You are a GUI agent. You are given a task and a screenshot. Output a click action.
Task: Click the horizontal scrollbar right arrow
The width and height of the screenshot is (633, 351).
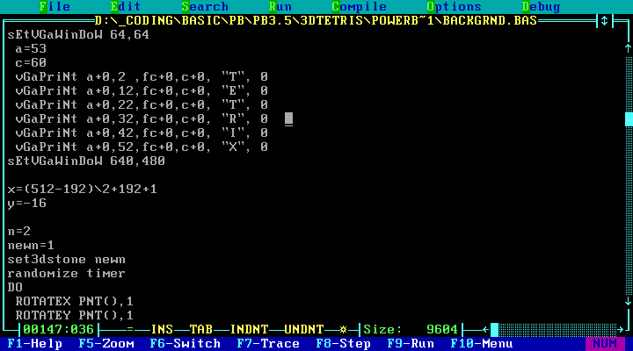click(x=621, y=330)
